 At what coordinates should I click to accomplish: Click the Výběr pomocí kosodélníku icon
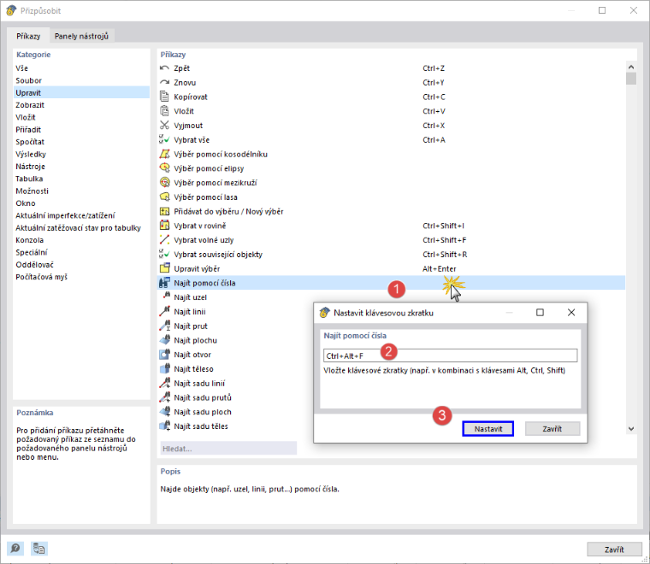coord(164,154)
